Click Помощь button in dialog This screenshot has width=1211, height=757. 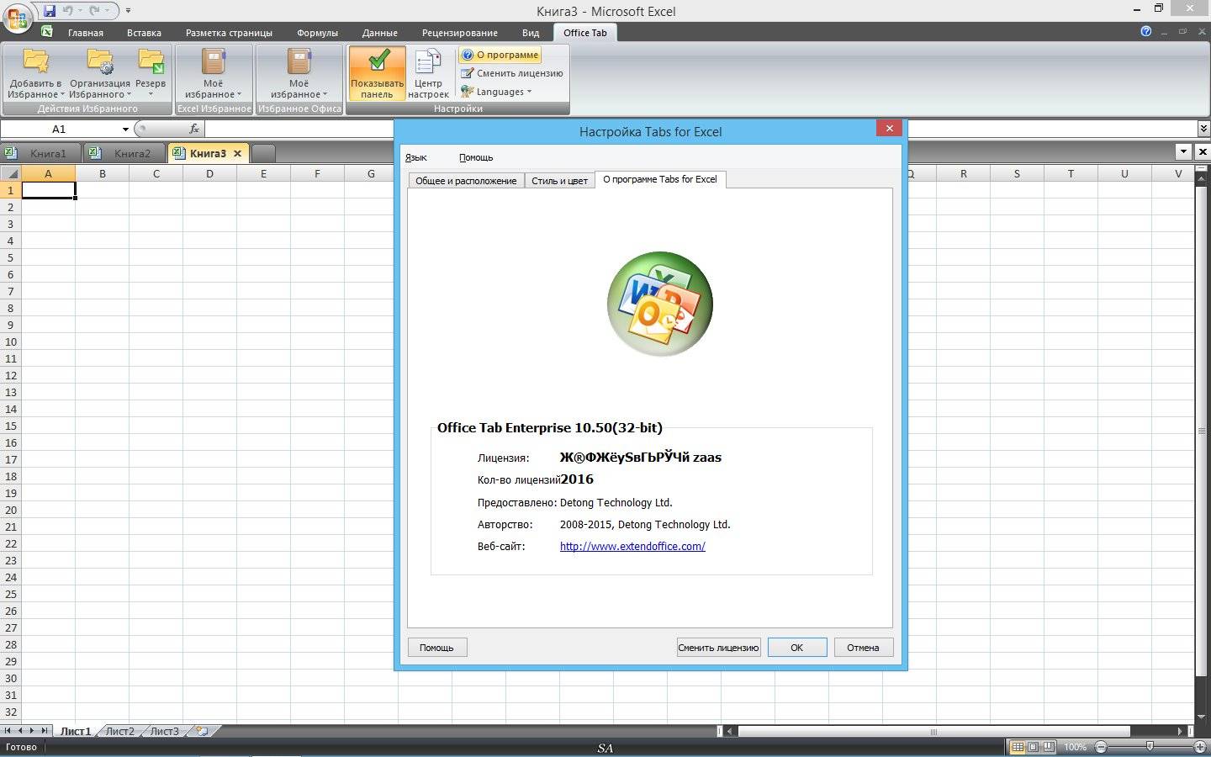click(x=436, y=647)
